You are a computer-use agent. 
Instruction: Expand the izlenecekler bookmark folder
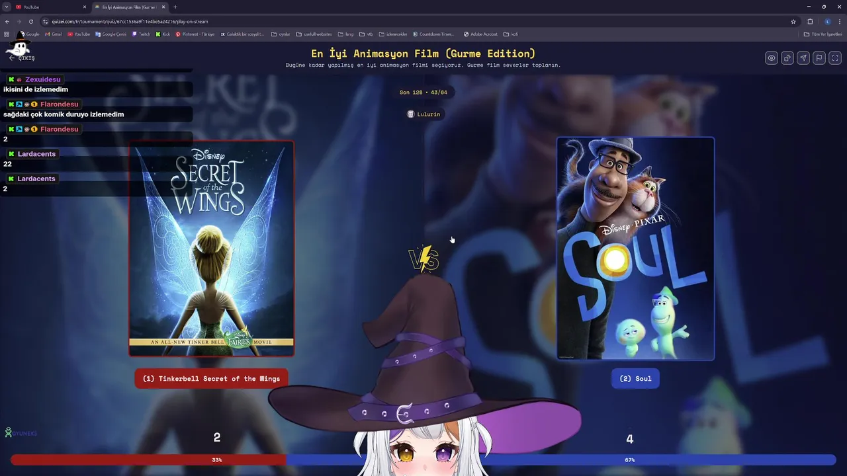pos(392,34)
